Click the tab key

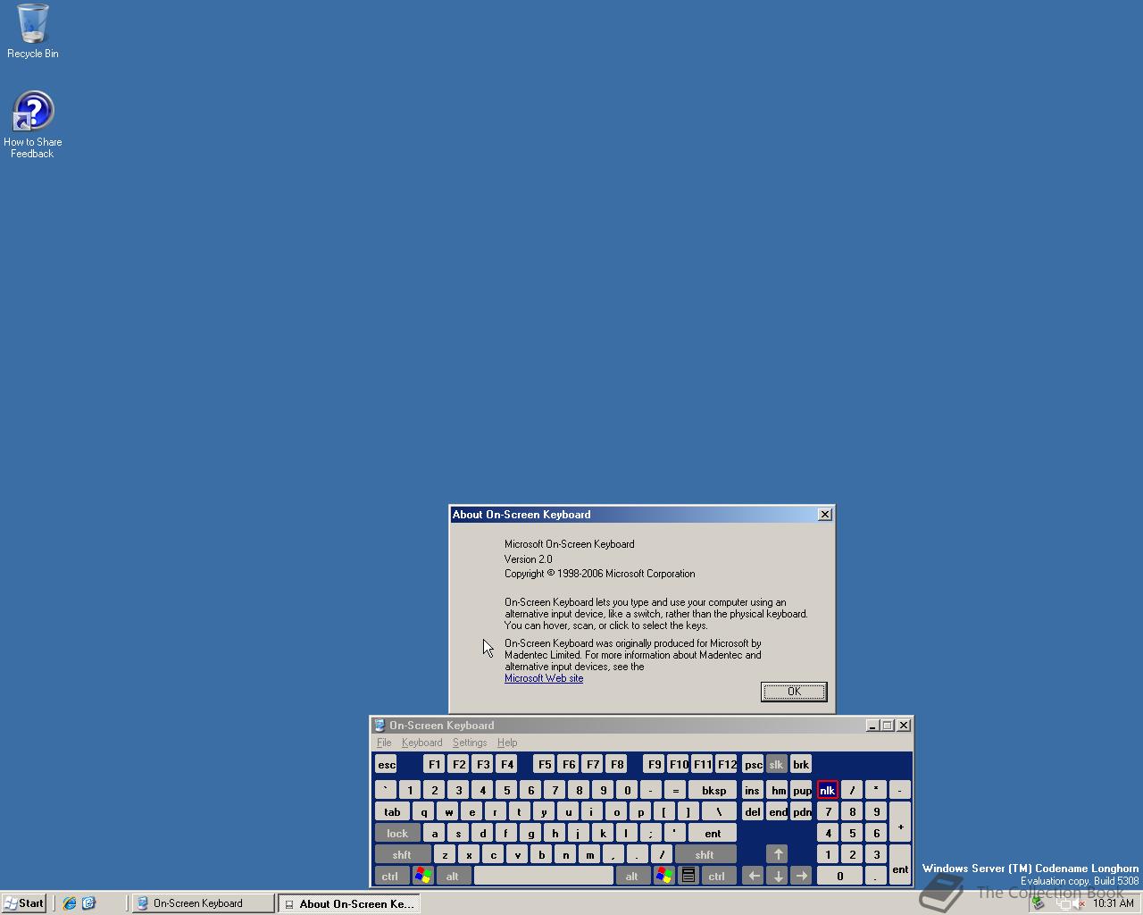point(392,812)
